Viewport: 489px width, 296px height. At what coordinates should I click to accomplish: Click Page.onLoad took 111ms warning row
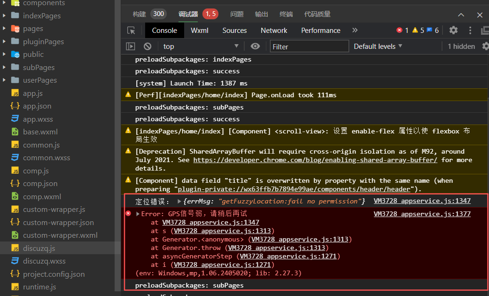304,95
